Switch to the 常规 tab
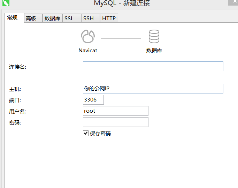This screenshot has height=188, width=238. pyautogui.click(x=14, y=18)
